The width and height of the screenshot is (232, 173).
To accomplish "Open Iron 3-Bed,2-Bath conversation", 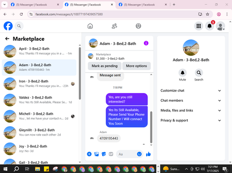I will 39,84.
